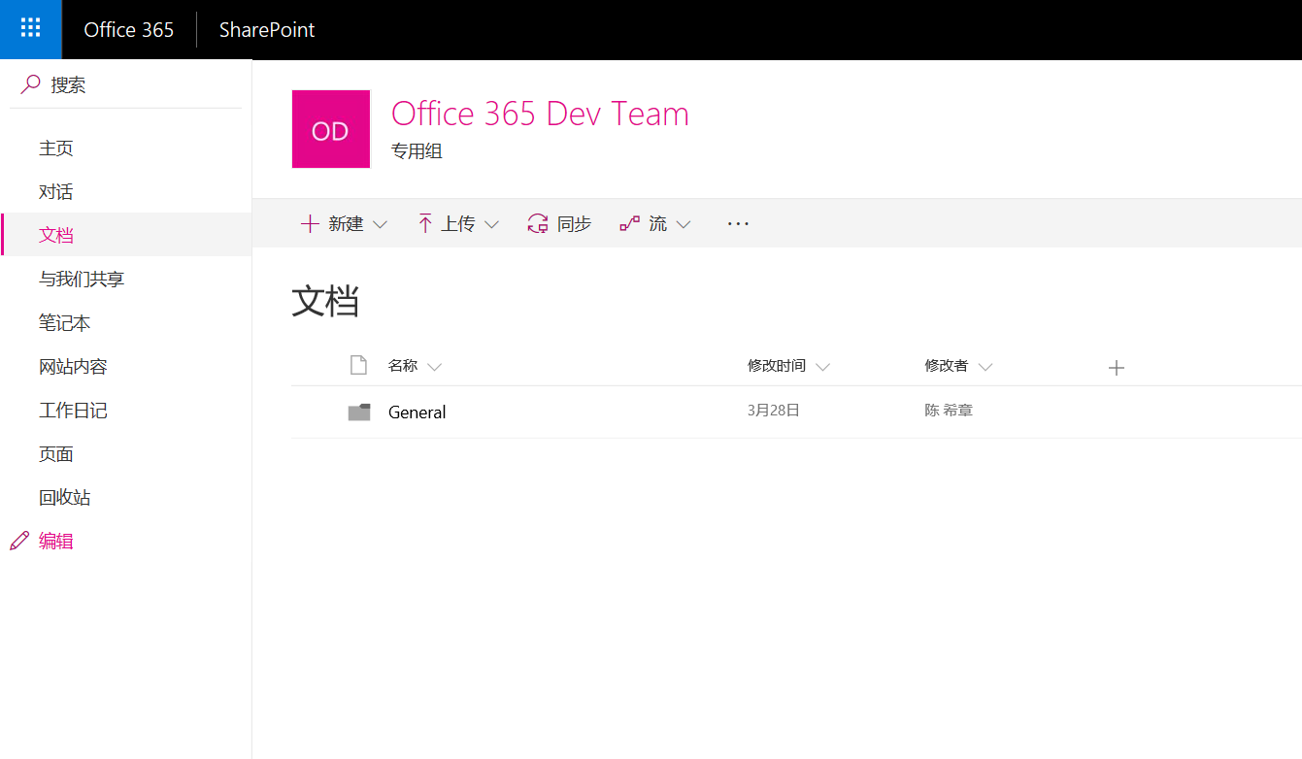Open 回收站 from the sidebar
Image resolution: width=1302 pixels, height=759 pixels.
[64, 496]
